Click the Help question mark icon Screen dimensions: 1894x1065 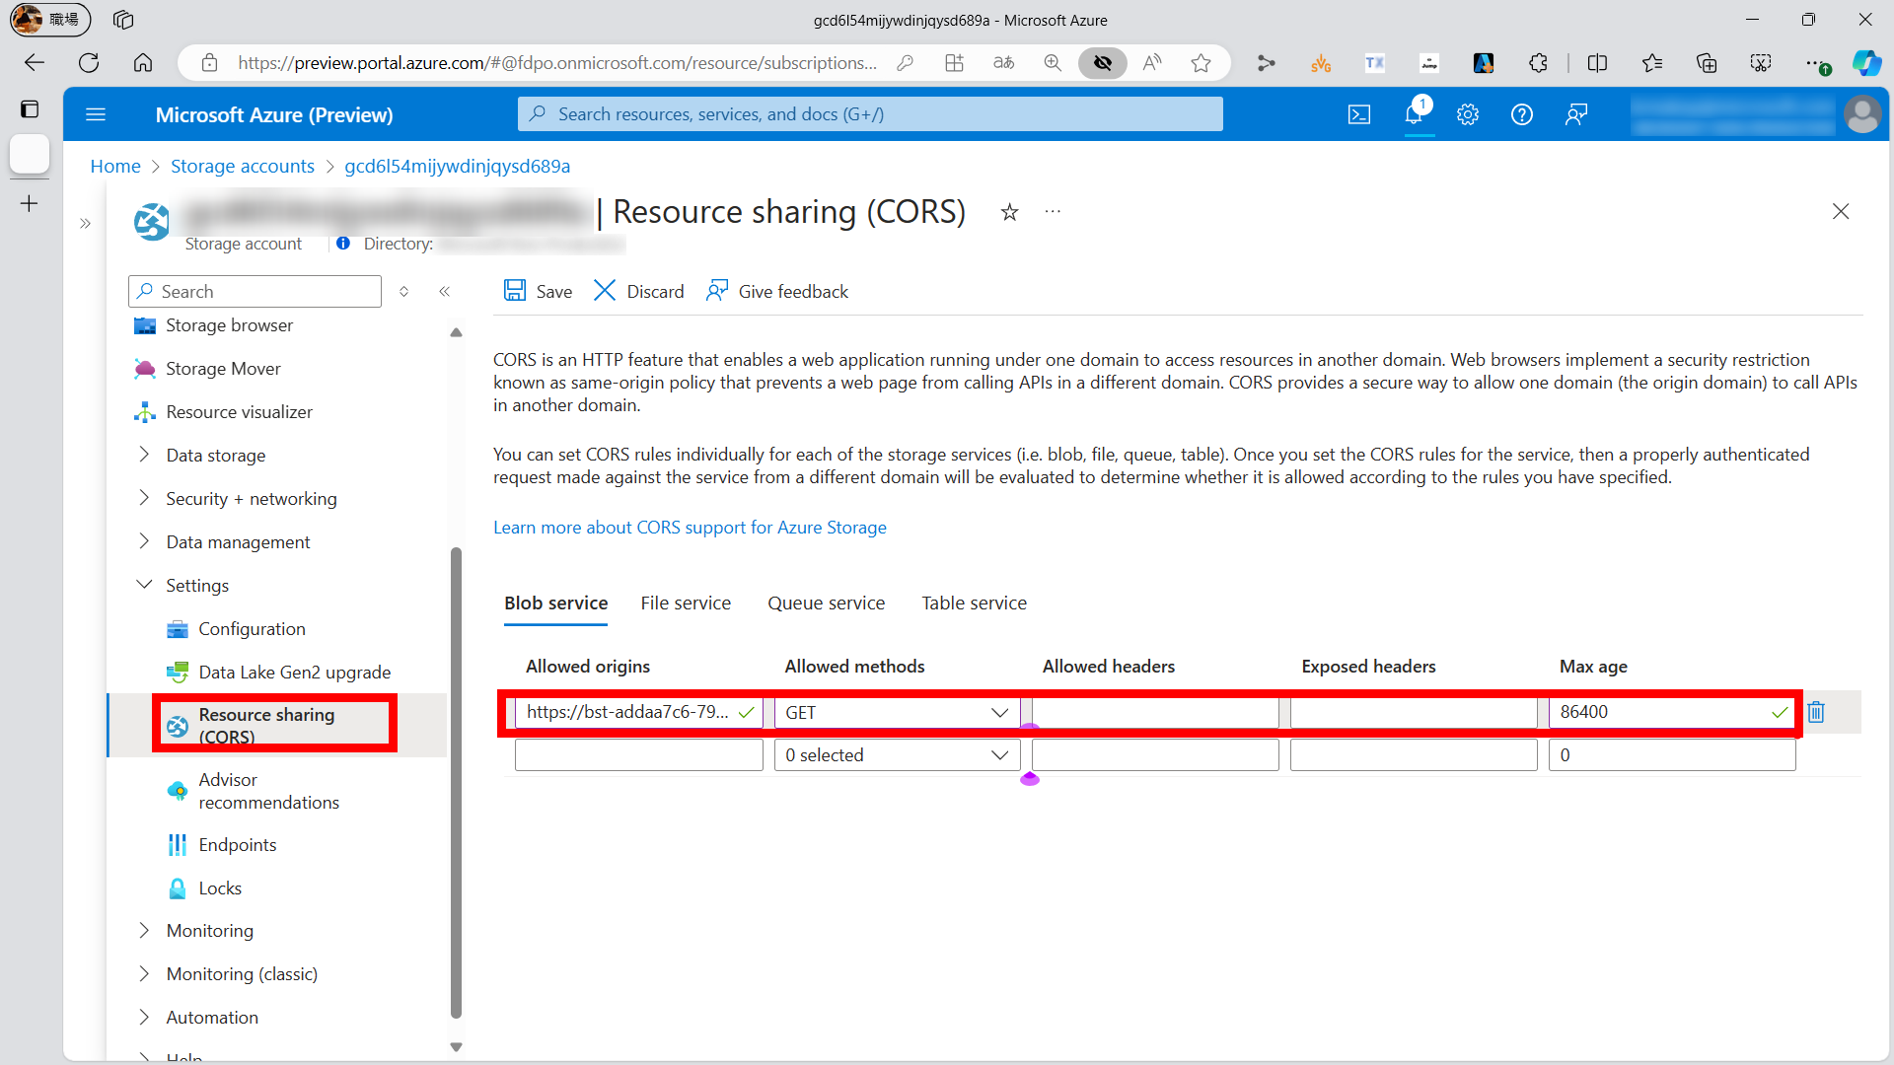click(1522, 114)
